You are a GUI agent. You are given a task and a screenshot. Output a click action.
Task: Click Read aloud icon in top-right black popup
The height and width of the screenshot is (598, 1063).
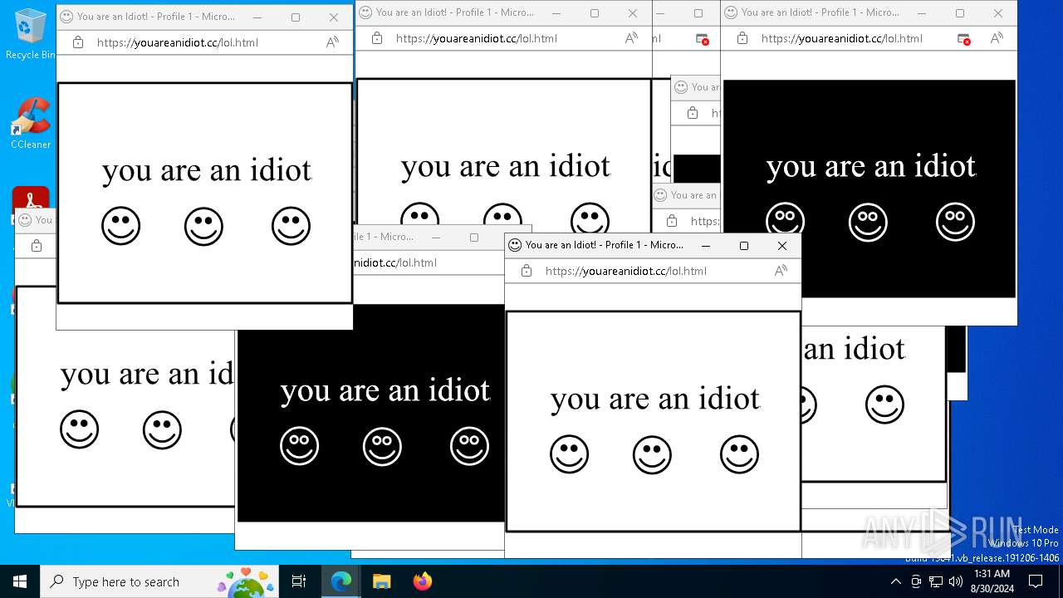997,38
